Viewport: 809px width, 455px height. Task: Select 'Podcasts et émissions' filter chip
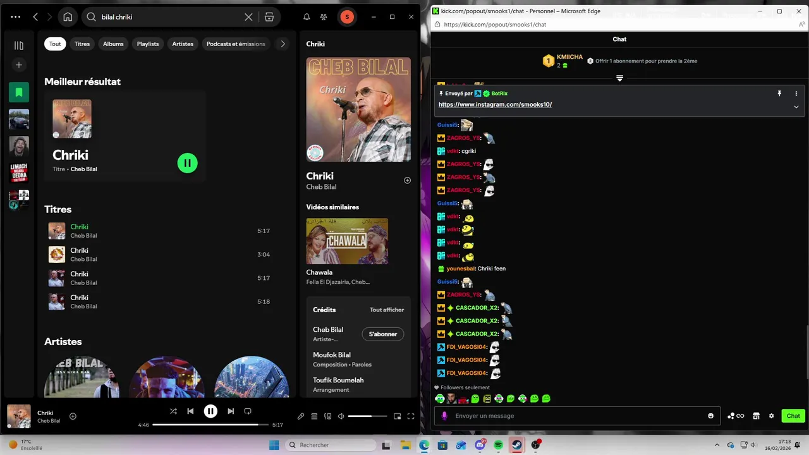click(x=236, y=44)
